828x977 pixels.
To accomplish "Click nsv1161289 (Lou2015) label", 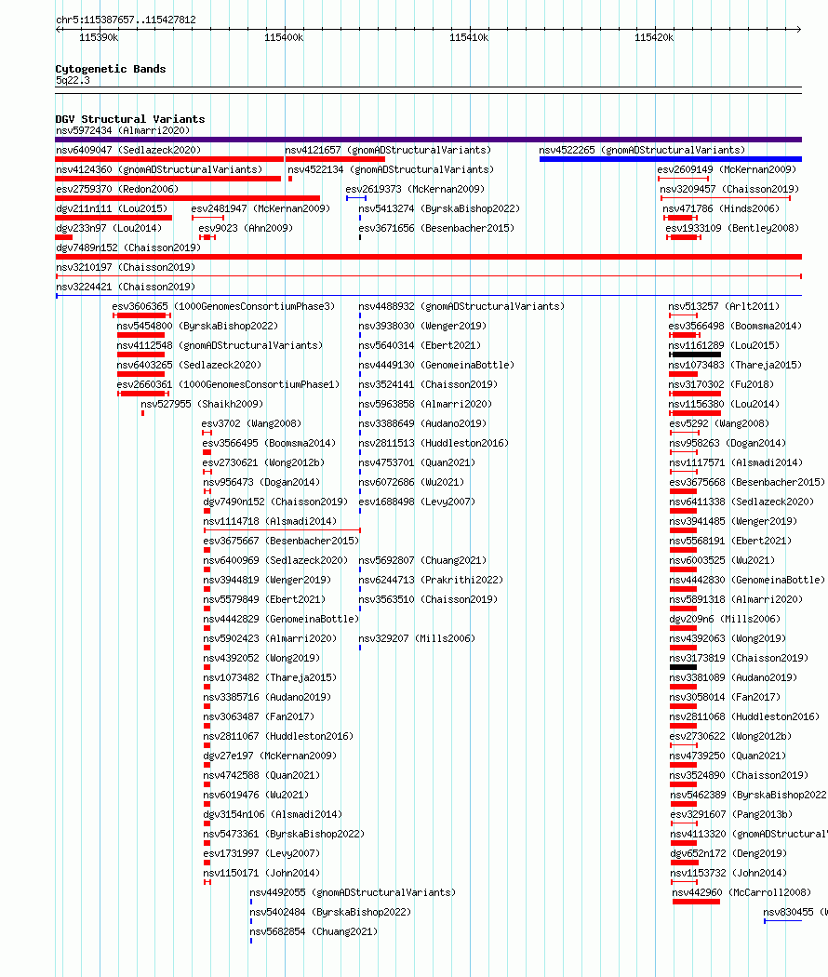I will click(724, 346).
